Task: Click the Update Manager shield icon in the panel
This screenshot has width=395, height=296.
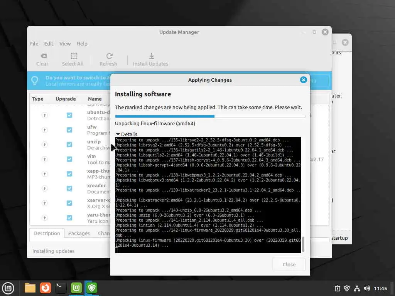Action: coord(92,288)
